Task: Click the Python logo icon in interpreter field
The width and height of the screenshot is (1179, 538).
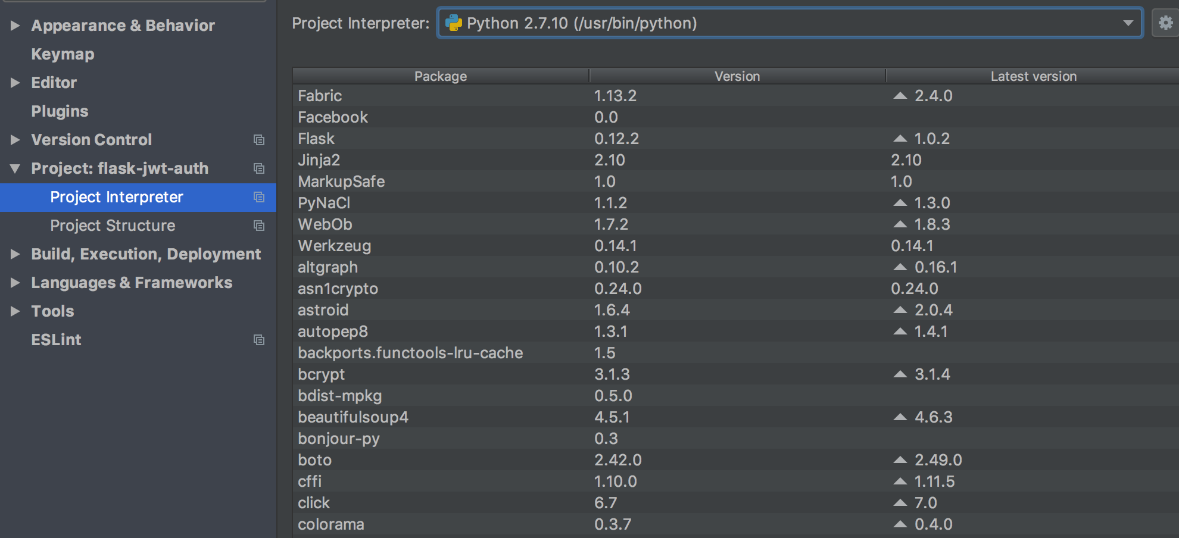Action: pyautogui.click(x=454, y=23)
